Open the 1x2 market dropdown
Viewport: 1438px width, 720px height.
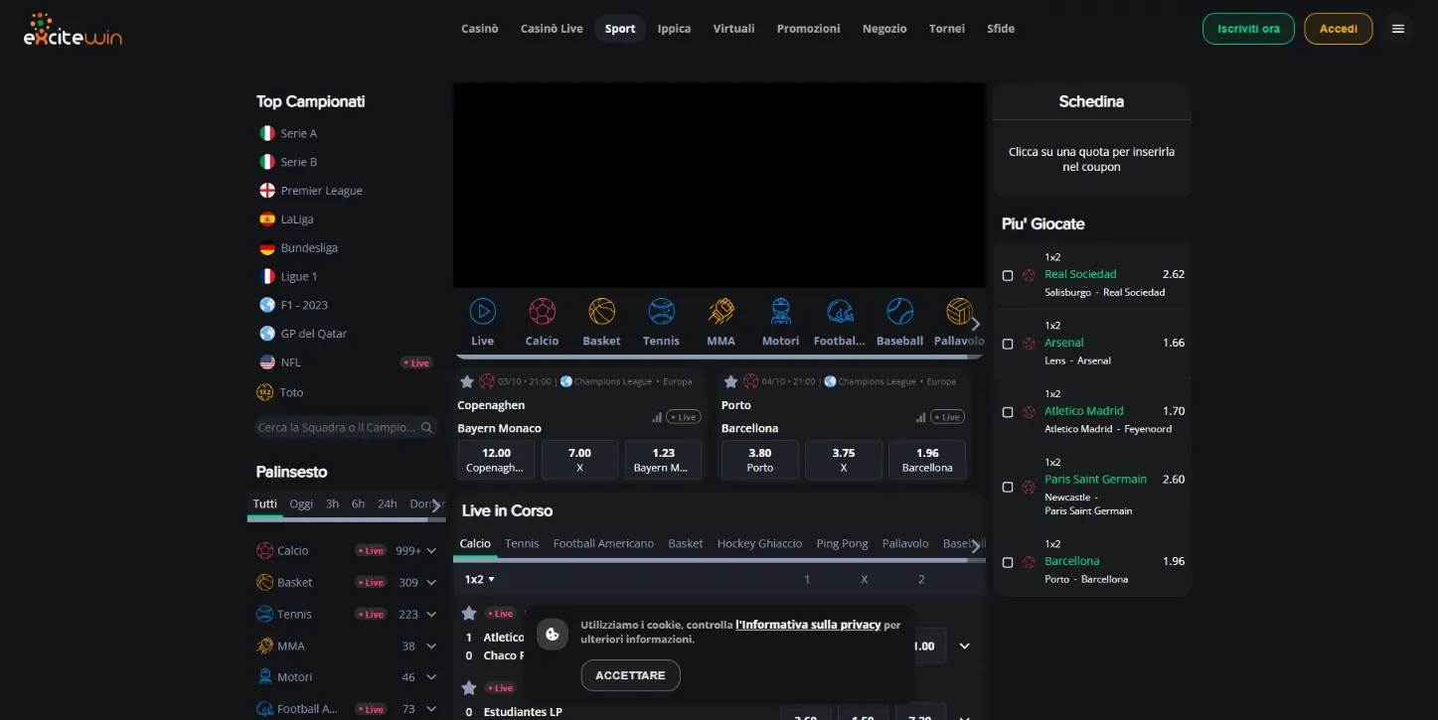pos(480,579)
